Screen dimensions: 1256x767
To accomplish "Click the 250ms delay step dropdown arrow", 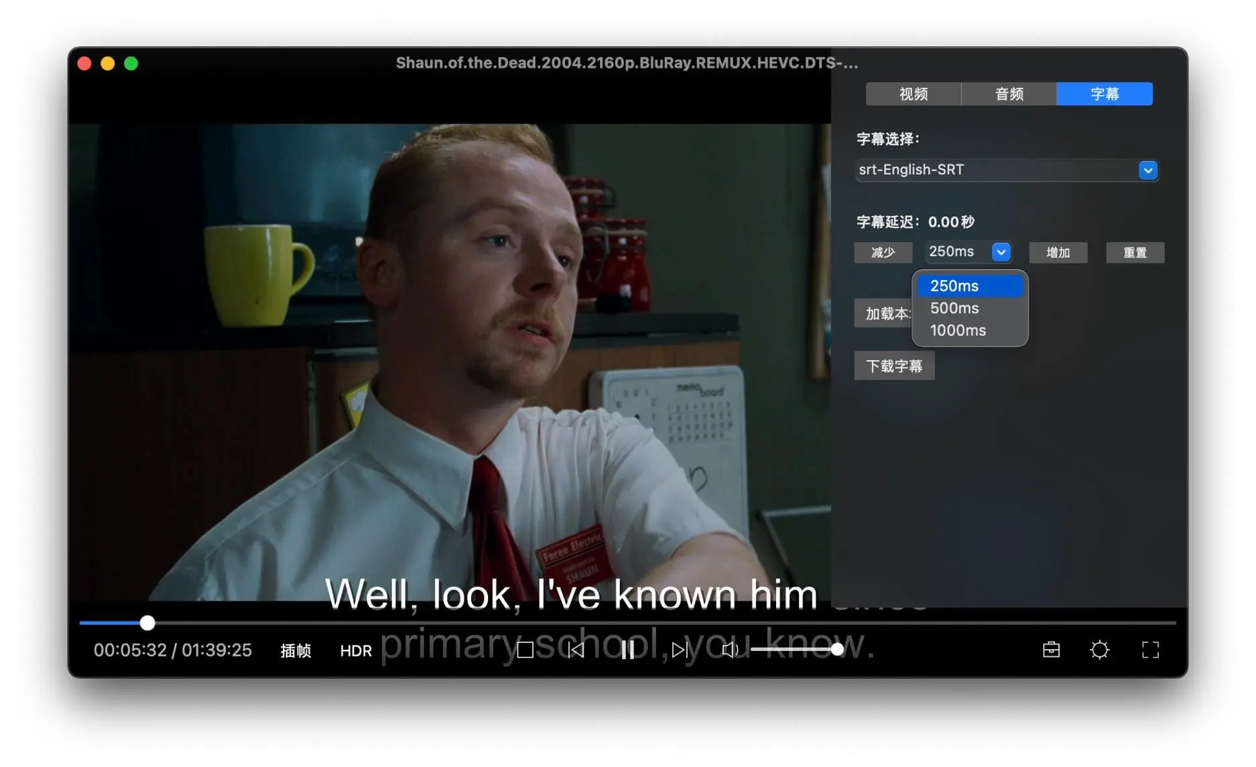I will [1001, 252].
